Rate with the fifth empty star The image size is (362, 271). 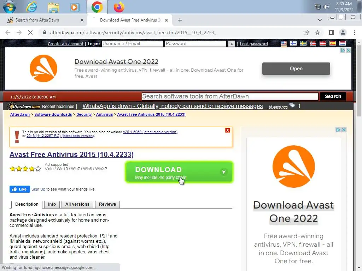38,169
